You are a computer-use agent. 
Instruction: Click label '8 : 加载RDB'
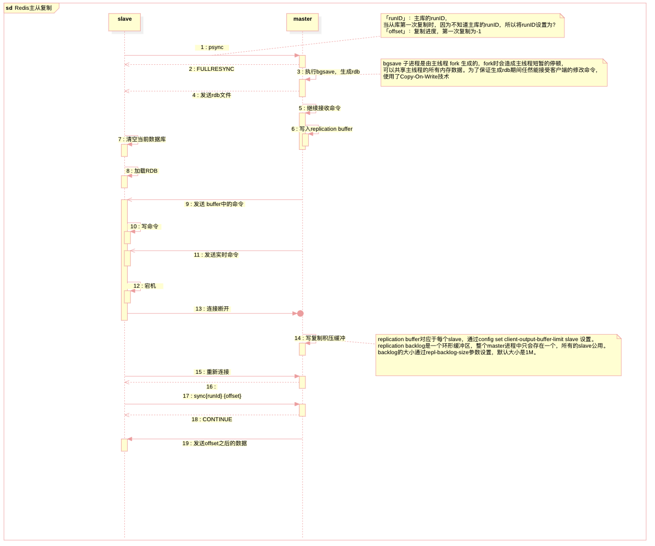142,171
